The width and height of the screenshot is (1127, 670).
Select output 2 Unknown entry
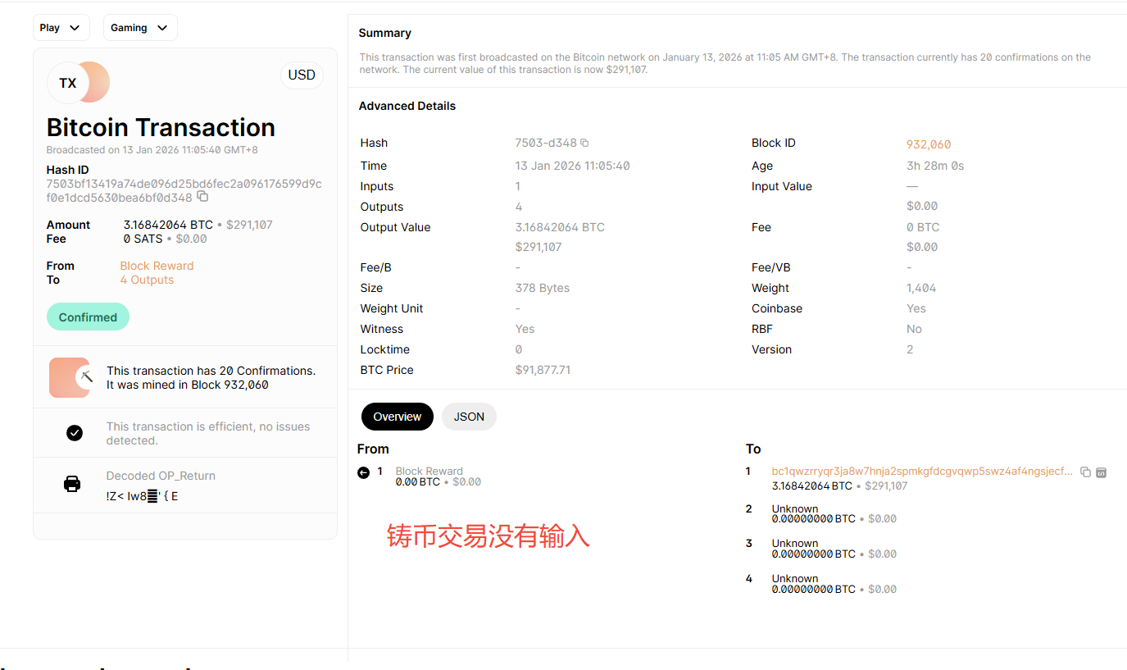click(x=834, y=513)
